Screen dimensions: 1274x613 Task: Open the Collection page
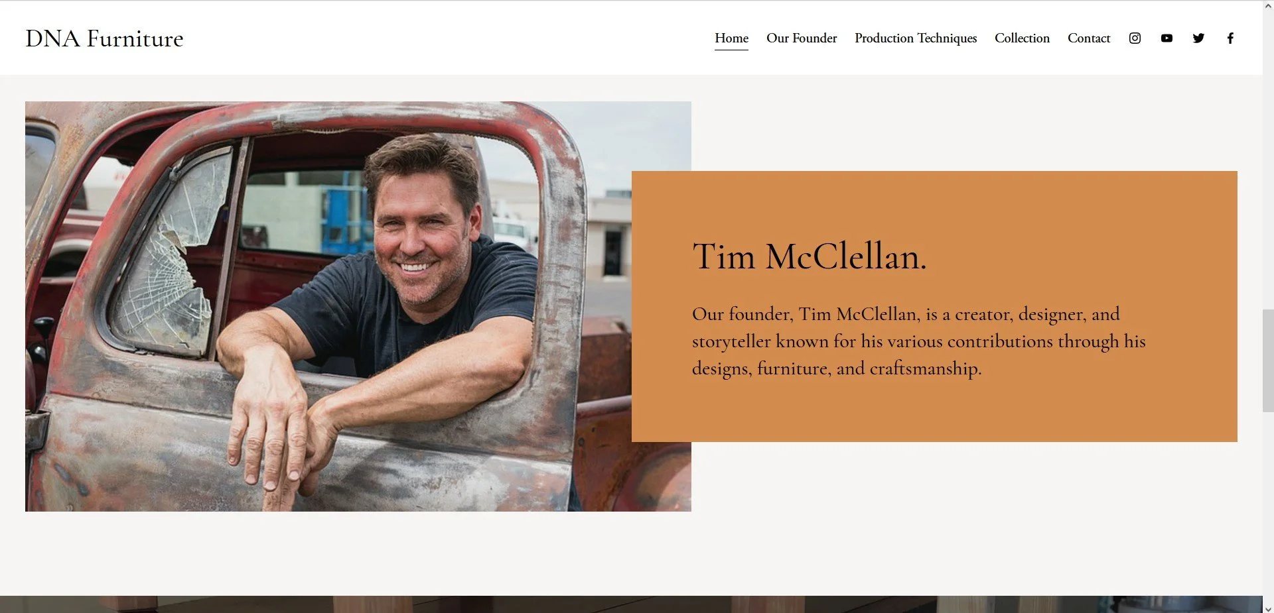coord(1022,38)
